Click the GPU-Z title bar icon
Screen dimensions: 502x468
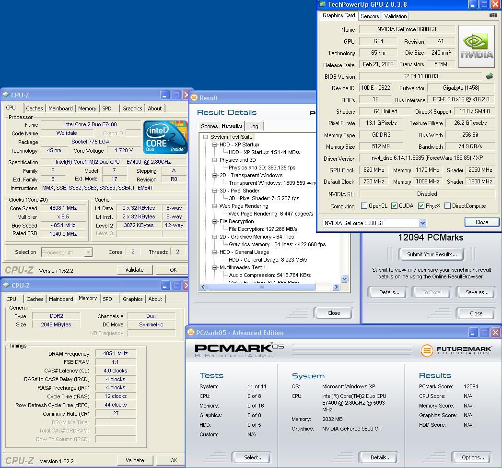coord(322,4)
